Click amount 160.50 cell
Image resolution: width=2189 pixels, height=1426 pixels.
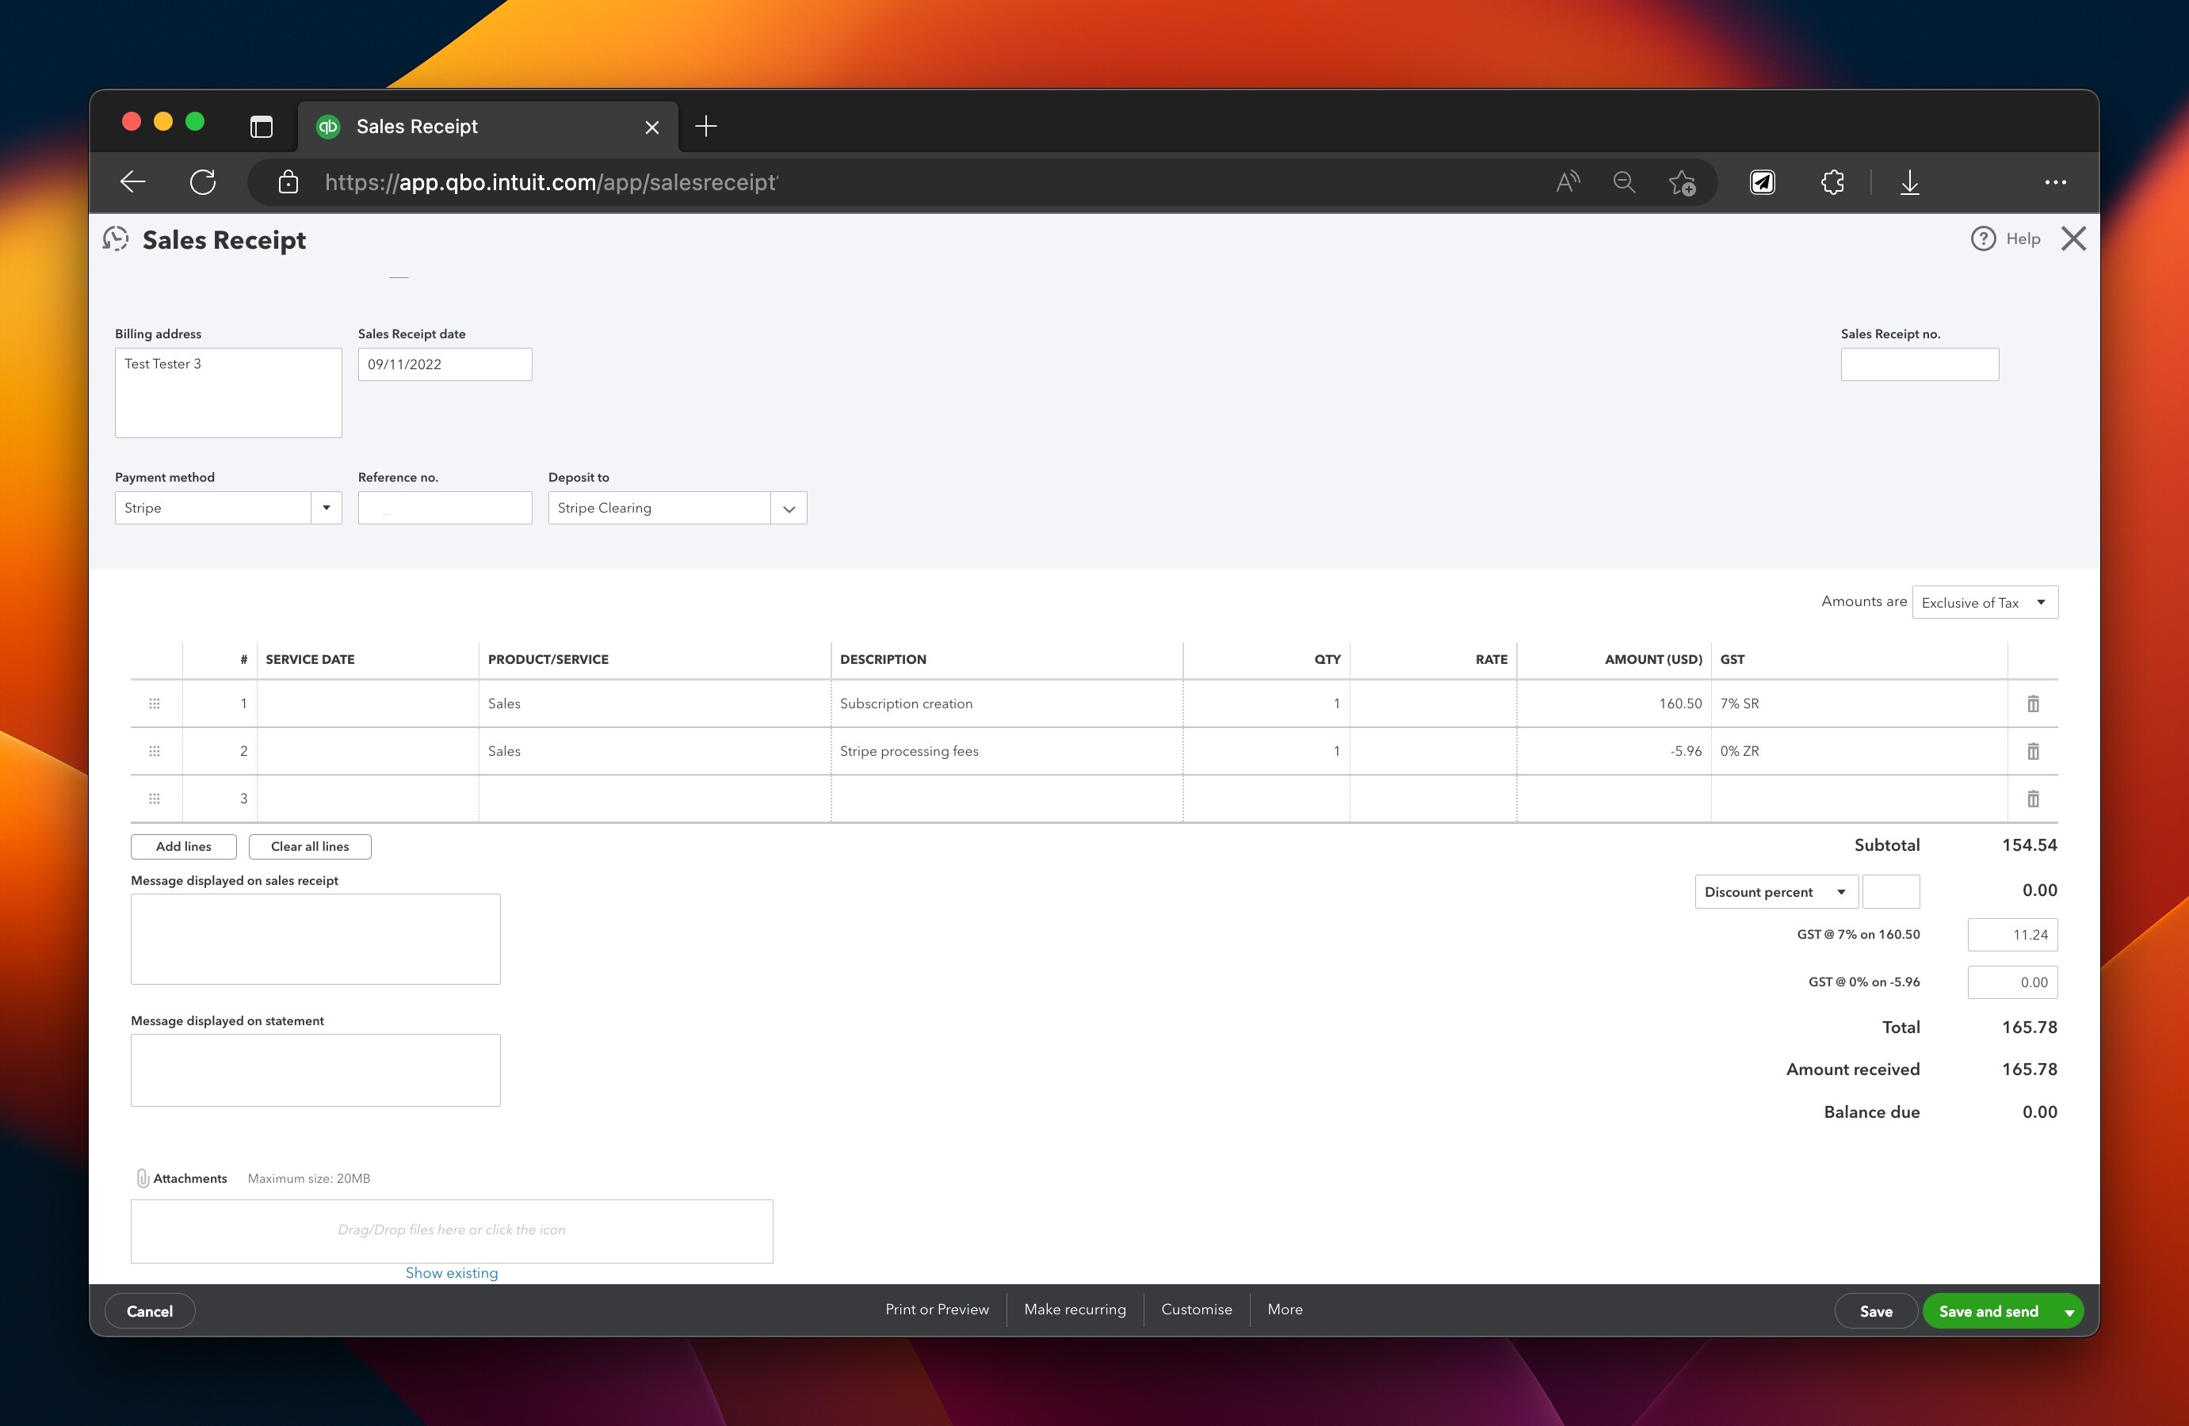1614,703
